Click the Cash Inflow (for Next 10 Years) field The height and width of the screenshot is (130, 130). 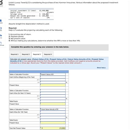pyautogui.click(x=53, y=93)
